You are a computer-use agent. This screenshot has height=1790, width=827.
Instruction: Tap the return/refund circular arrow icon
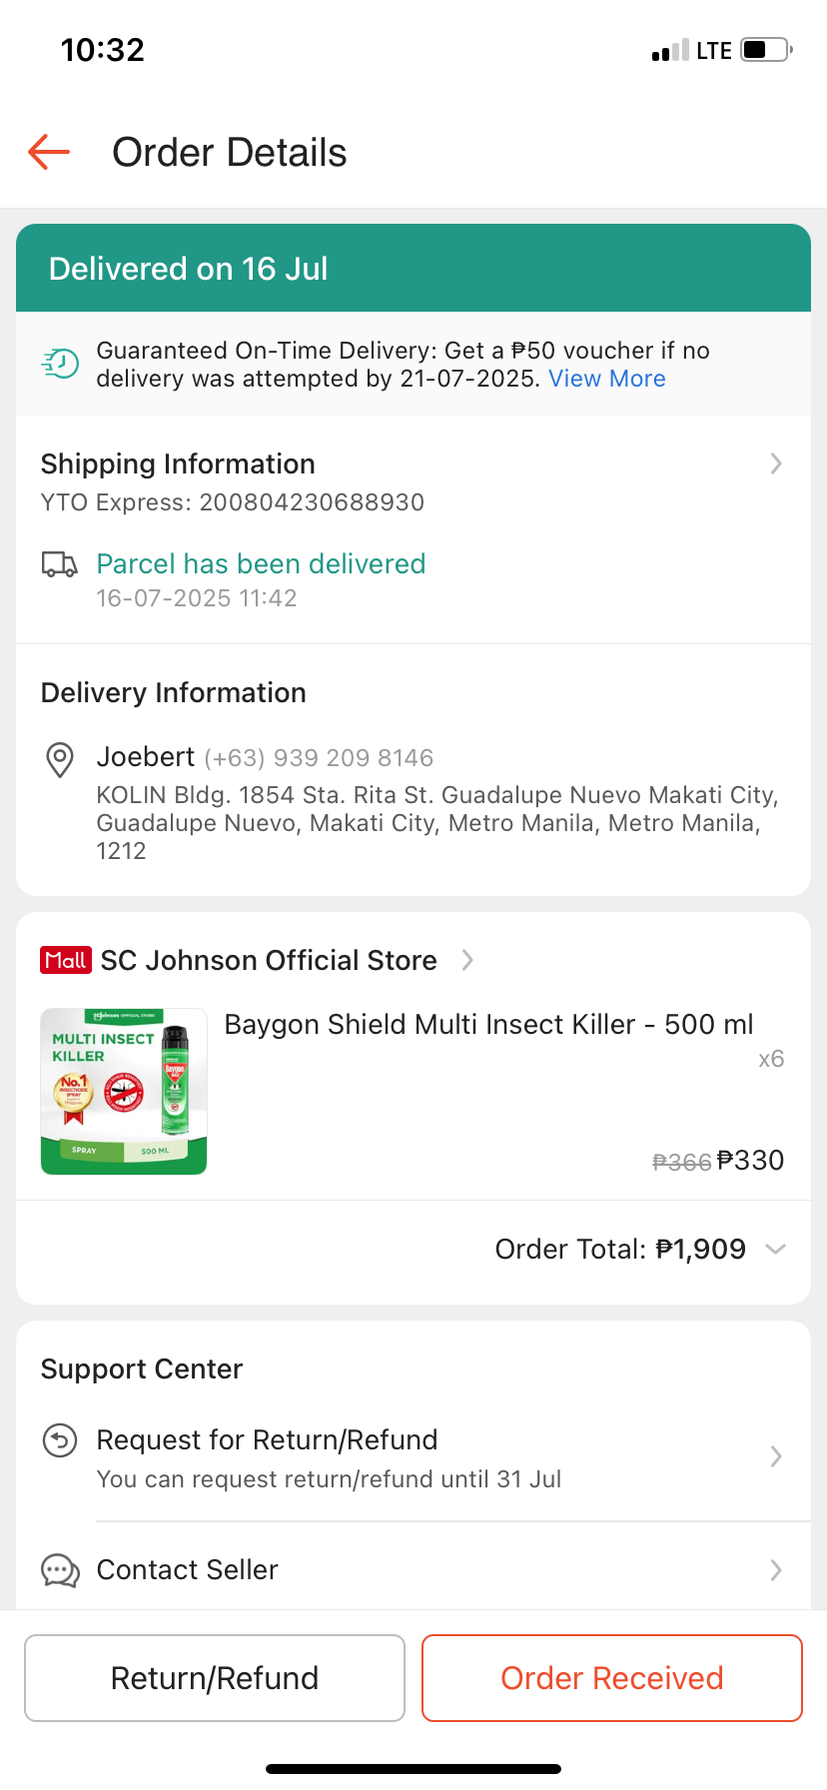(60, 1440)
